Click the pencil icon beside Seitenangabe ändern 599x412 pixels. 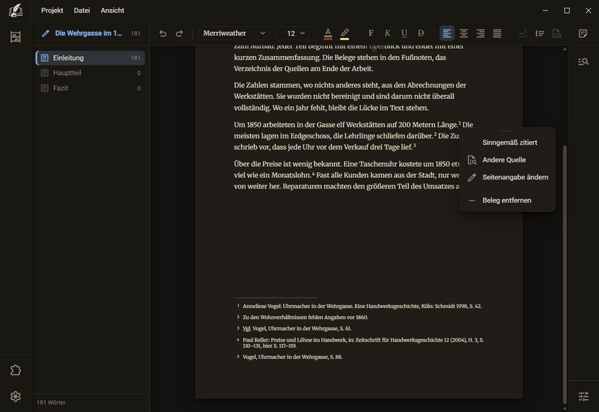(x=472, y=177)
